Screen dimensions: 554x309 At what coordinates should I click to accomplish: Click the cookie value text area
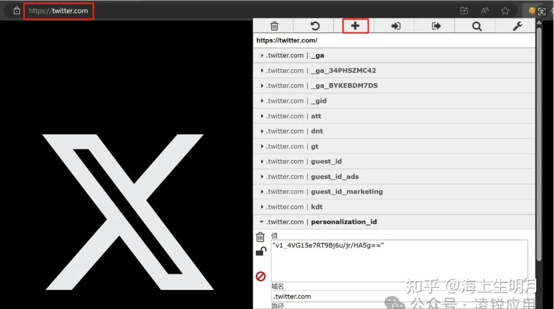click(x=399, y=261)
